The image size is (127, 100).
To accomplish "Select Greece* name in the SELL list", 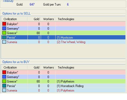I will click(12, 33).
